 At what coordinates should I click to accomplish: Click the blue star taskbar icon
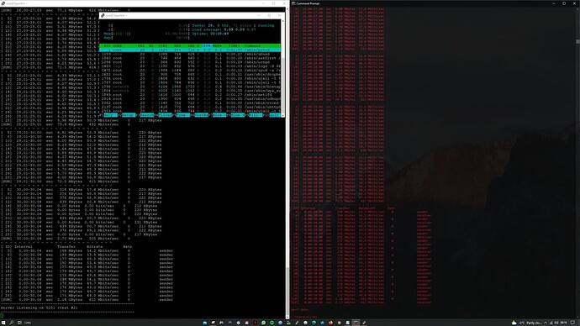(x=322, y=323)
